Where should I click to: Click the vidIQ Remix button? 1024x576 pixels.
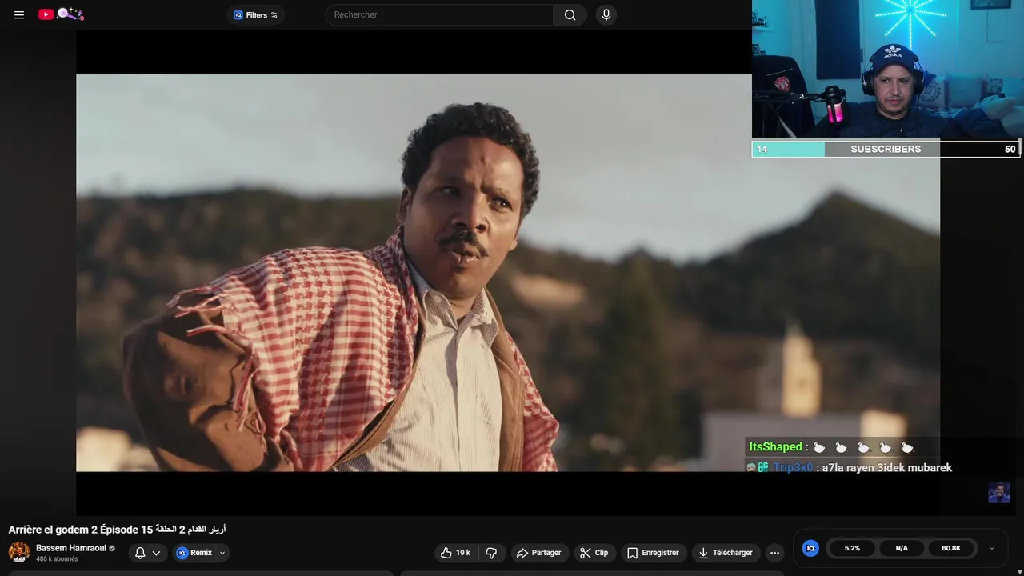[x=194, y=553]
